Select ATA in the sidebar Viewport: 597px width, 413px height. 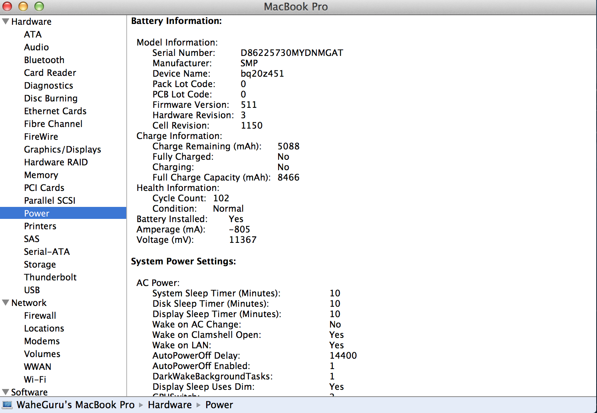click(x=33, y=34)
